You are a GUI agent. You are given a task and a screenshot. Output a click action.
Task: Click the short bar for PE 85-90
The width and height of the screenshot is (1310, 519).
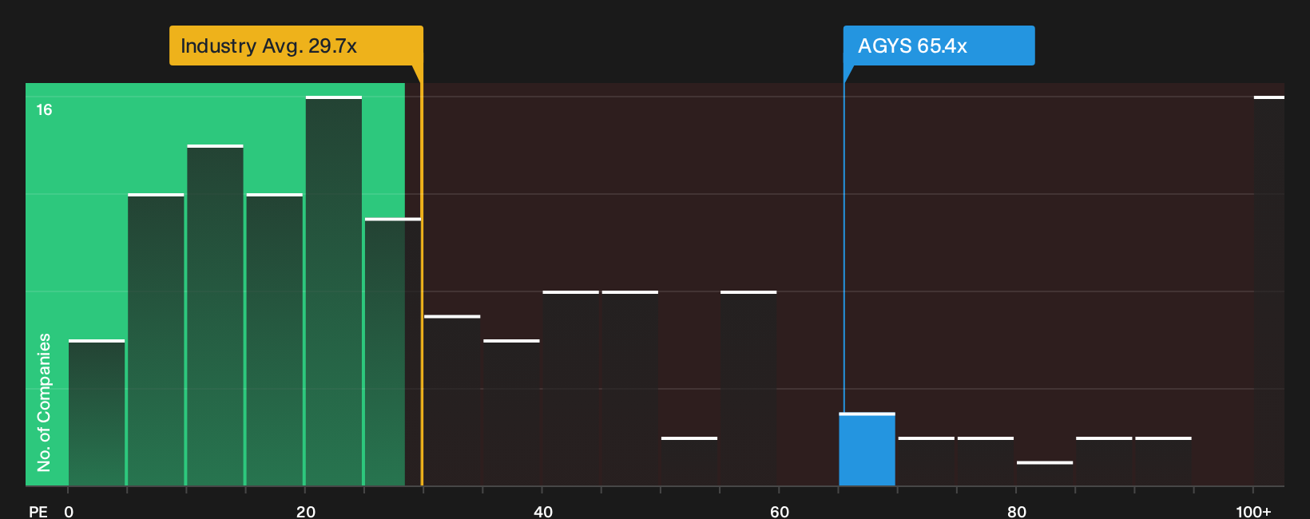(1104, 462)
